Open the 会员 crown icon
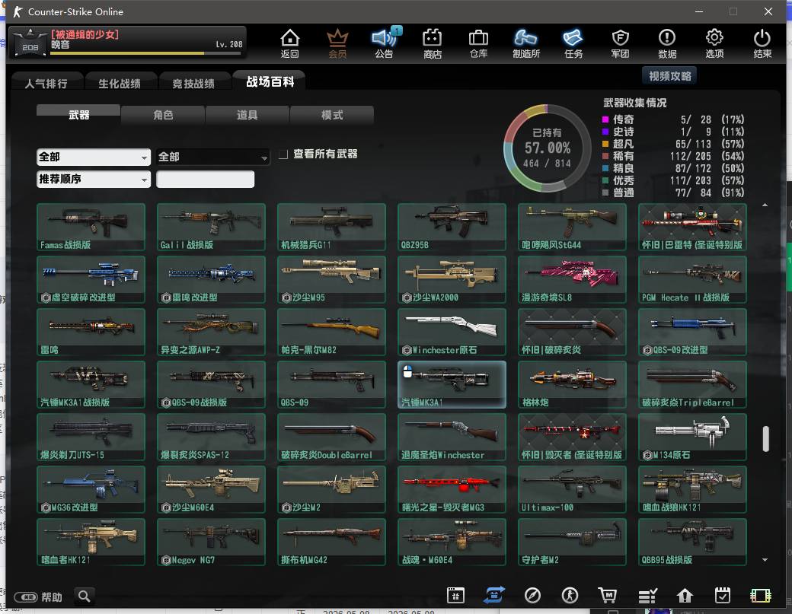 pos(337,43)
